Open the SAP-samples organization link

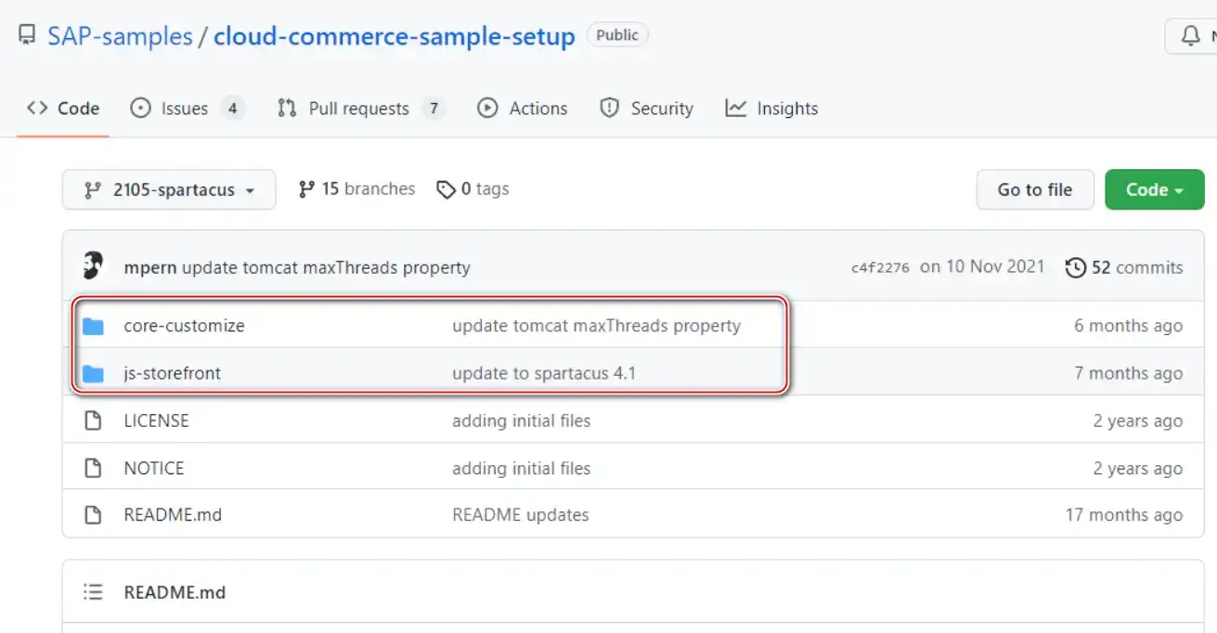click(120, 36)
